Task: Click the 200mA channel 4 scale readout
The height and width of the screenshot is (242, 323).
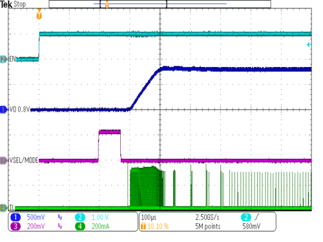Action: pos(100,227)
